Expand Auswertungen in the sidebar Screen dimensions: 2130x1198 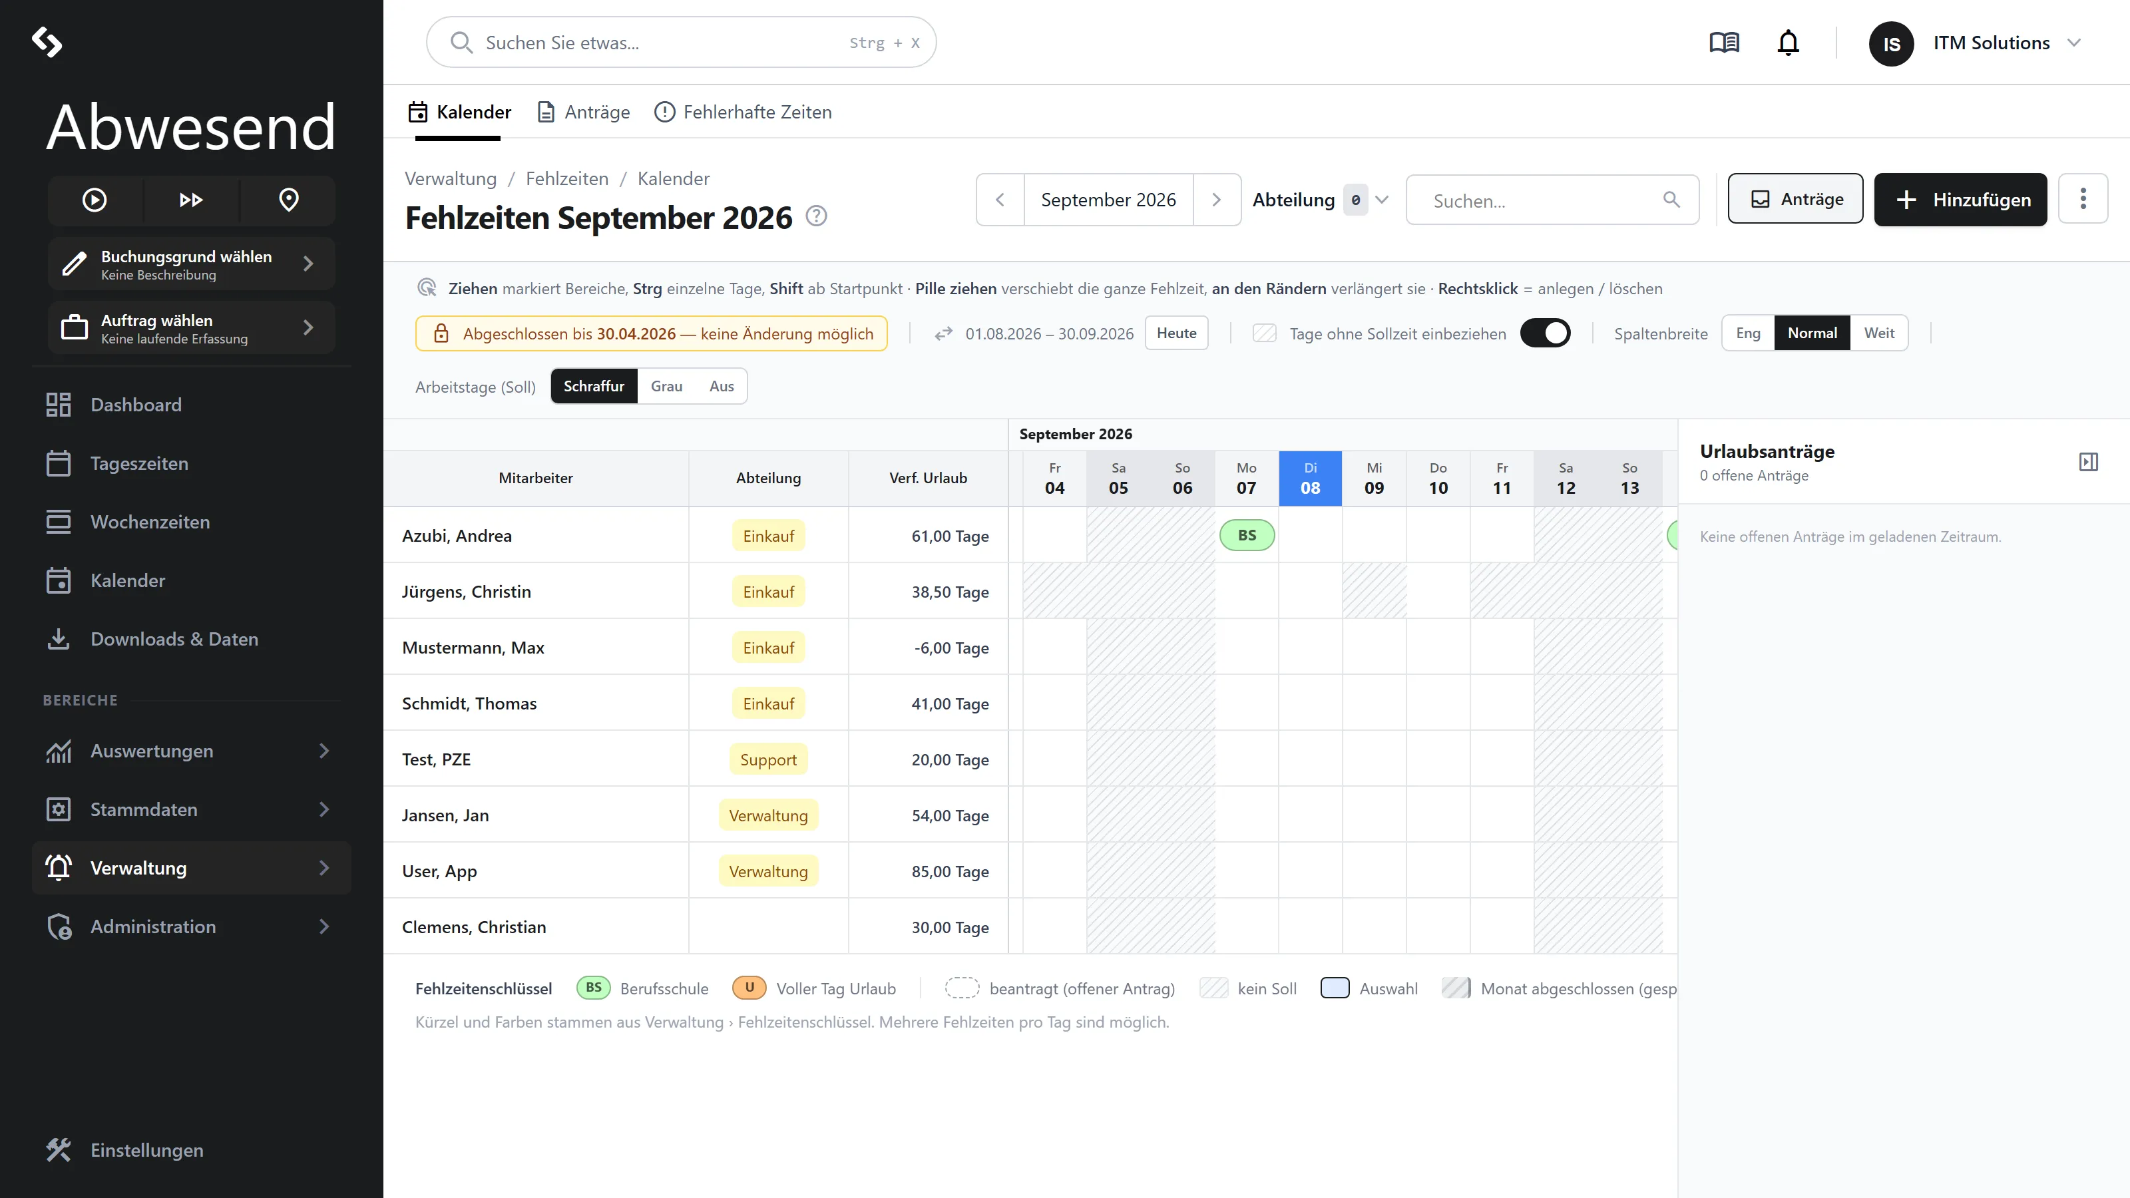tap(192, 751)
